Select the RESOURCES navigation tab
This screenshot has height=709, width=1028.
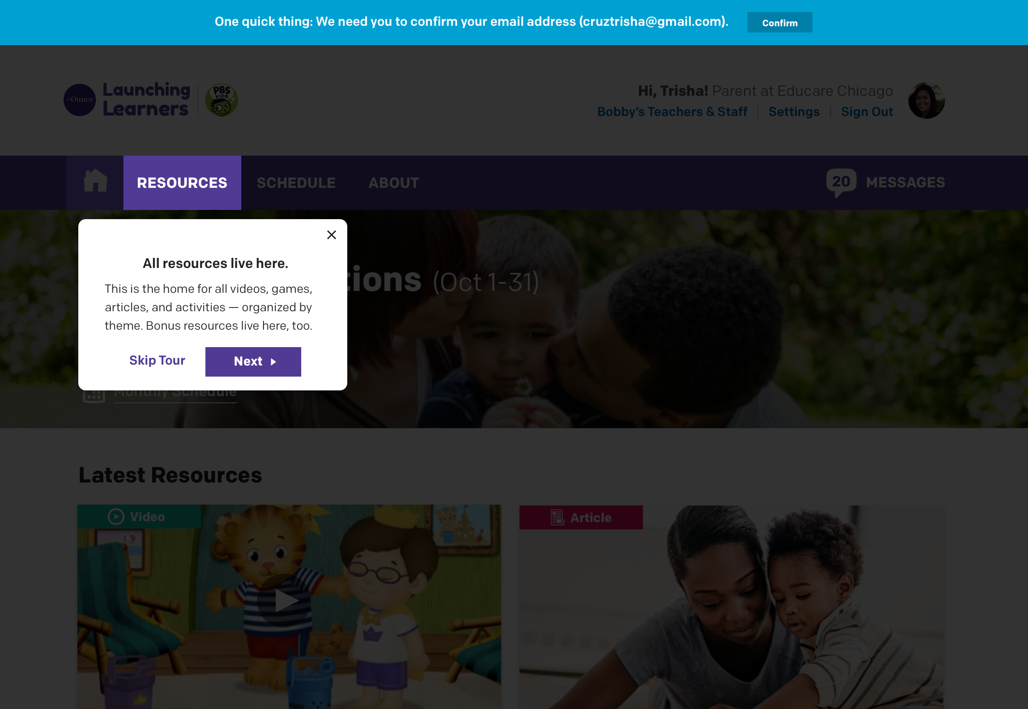coord(182,183)
